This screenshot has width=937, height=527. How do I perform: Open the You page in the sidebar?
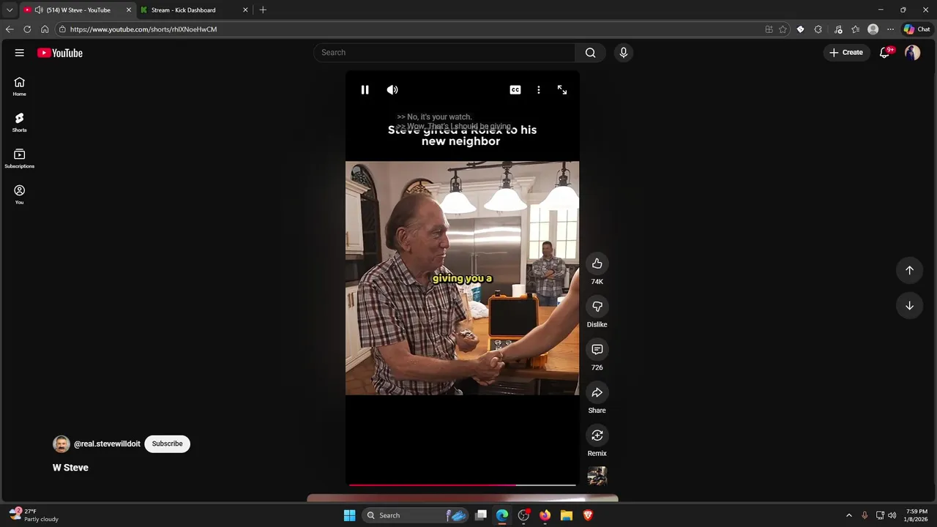20,195
